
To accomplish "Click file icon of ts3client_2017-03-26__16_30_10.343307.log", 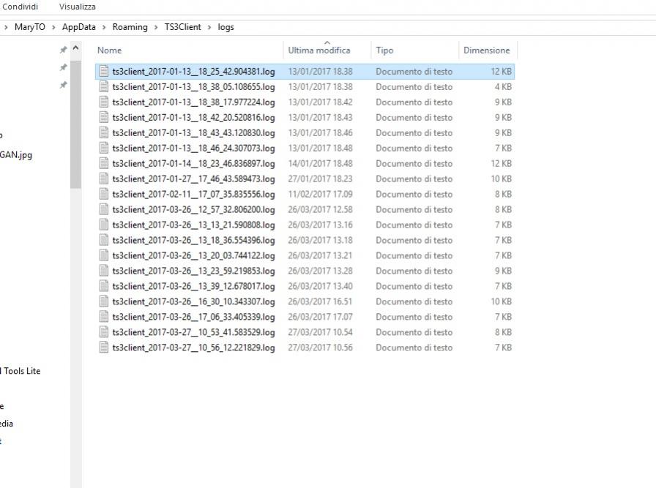I will click(104, 301).
